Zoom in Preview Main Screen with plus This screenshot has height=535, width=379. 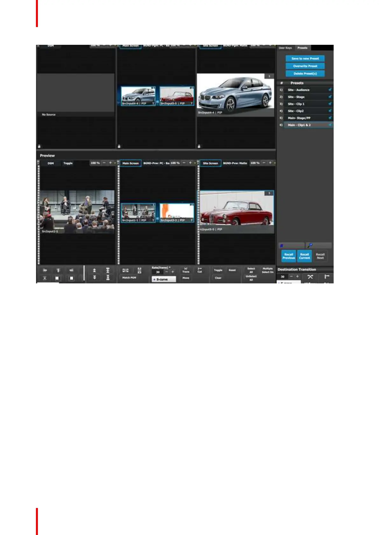tap(190, 163)
